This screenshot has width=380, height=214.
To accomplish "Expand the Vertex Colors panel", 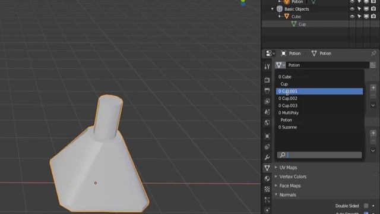I will pos(276,177).
